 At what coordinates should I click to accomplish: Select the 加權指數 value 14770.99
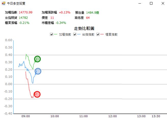pyautogui.click(x=25, y=12)
